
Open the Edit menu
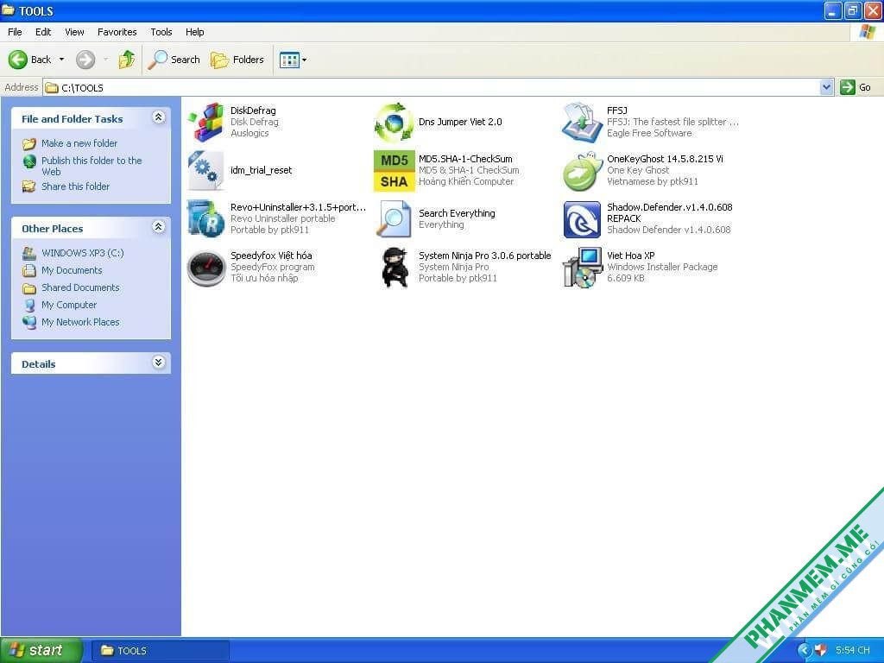point(43,32)
